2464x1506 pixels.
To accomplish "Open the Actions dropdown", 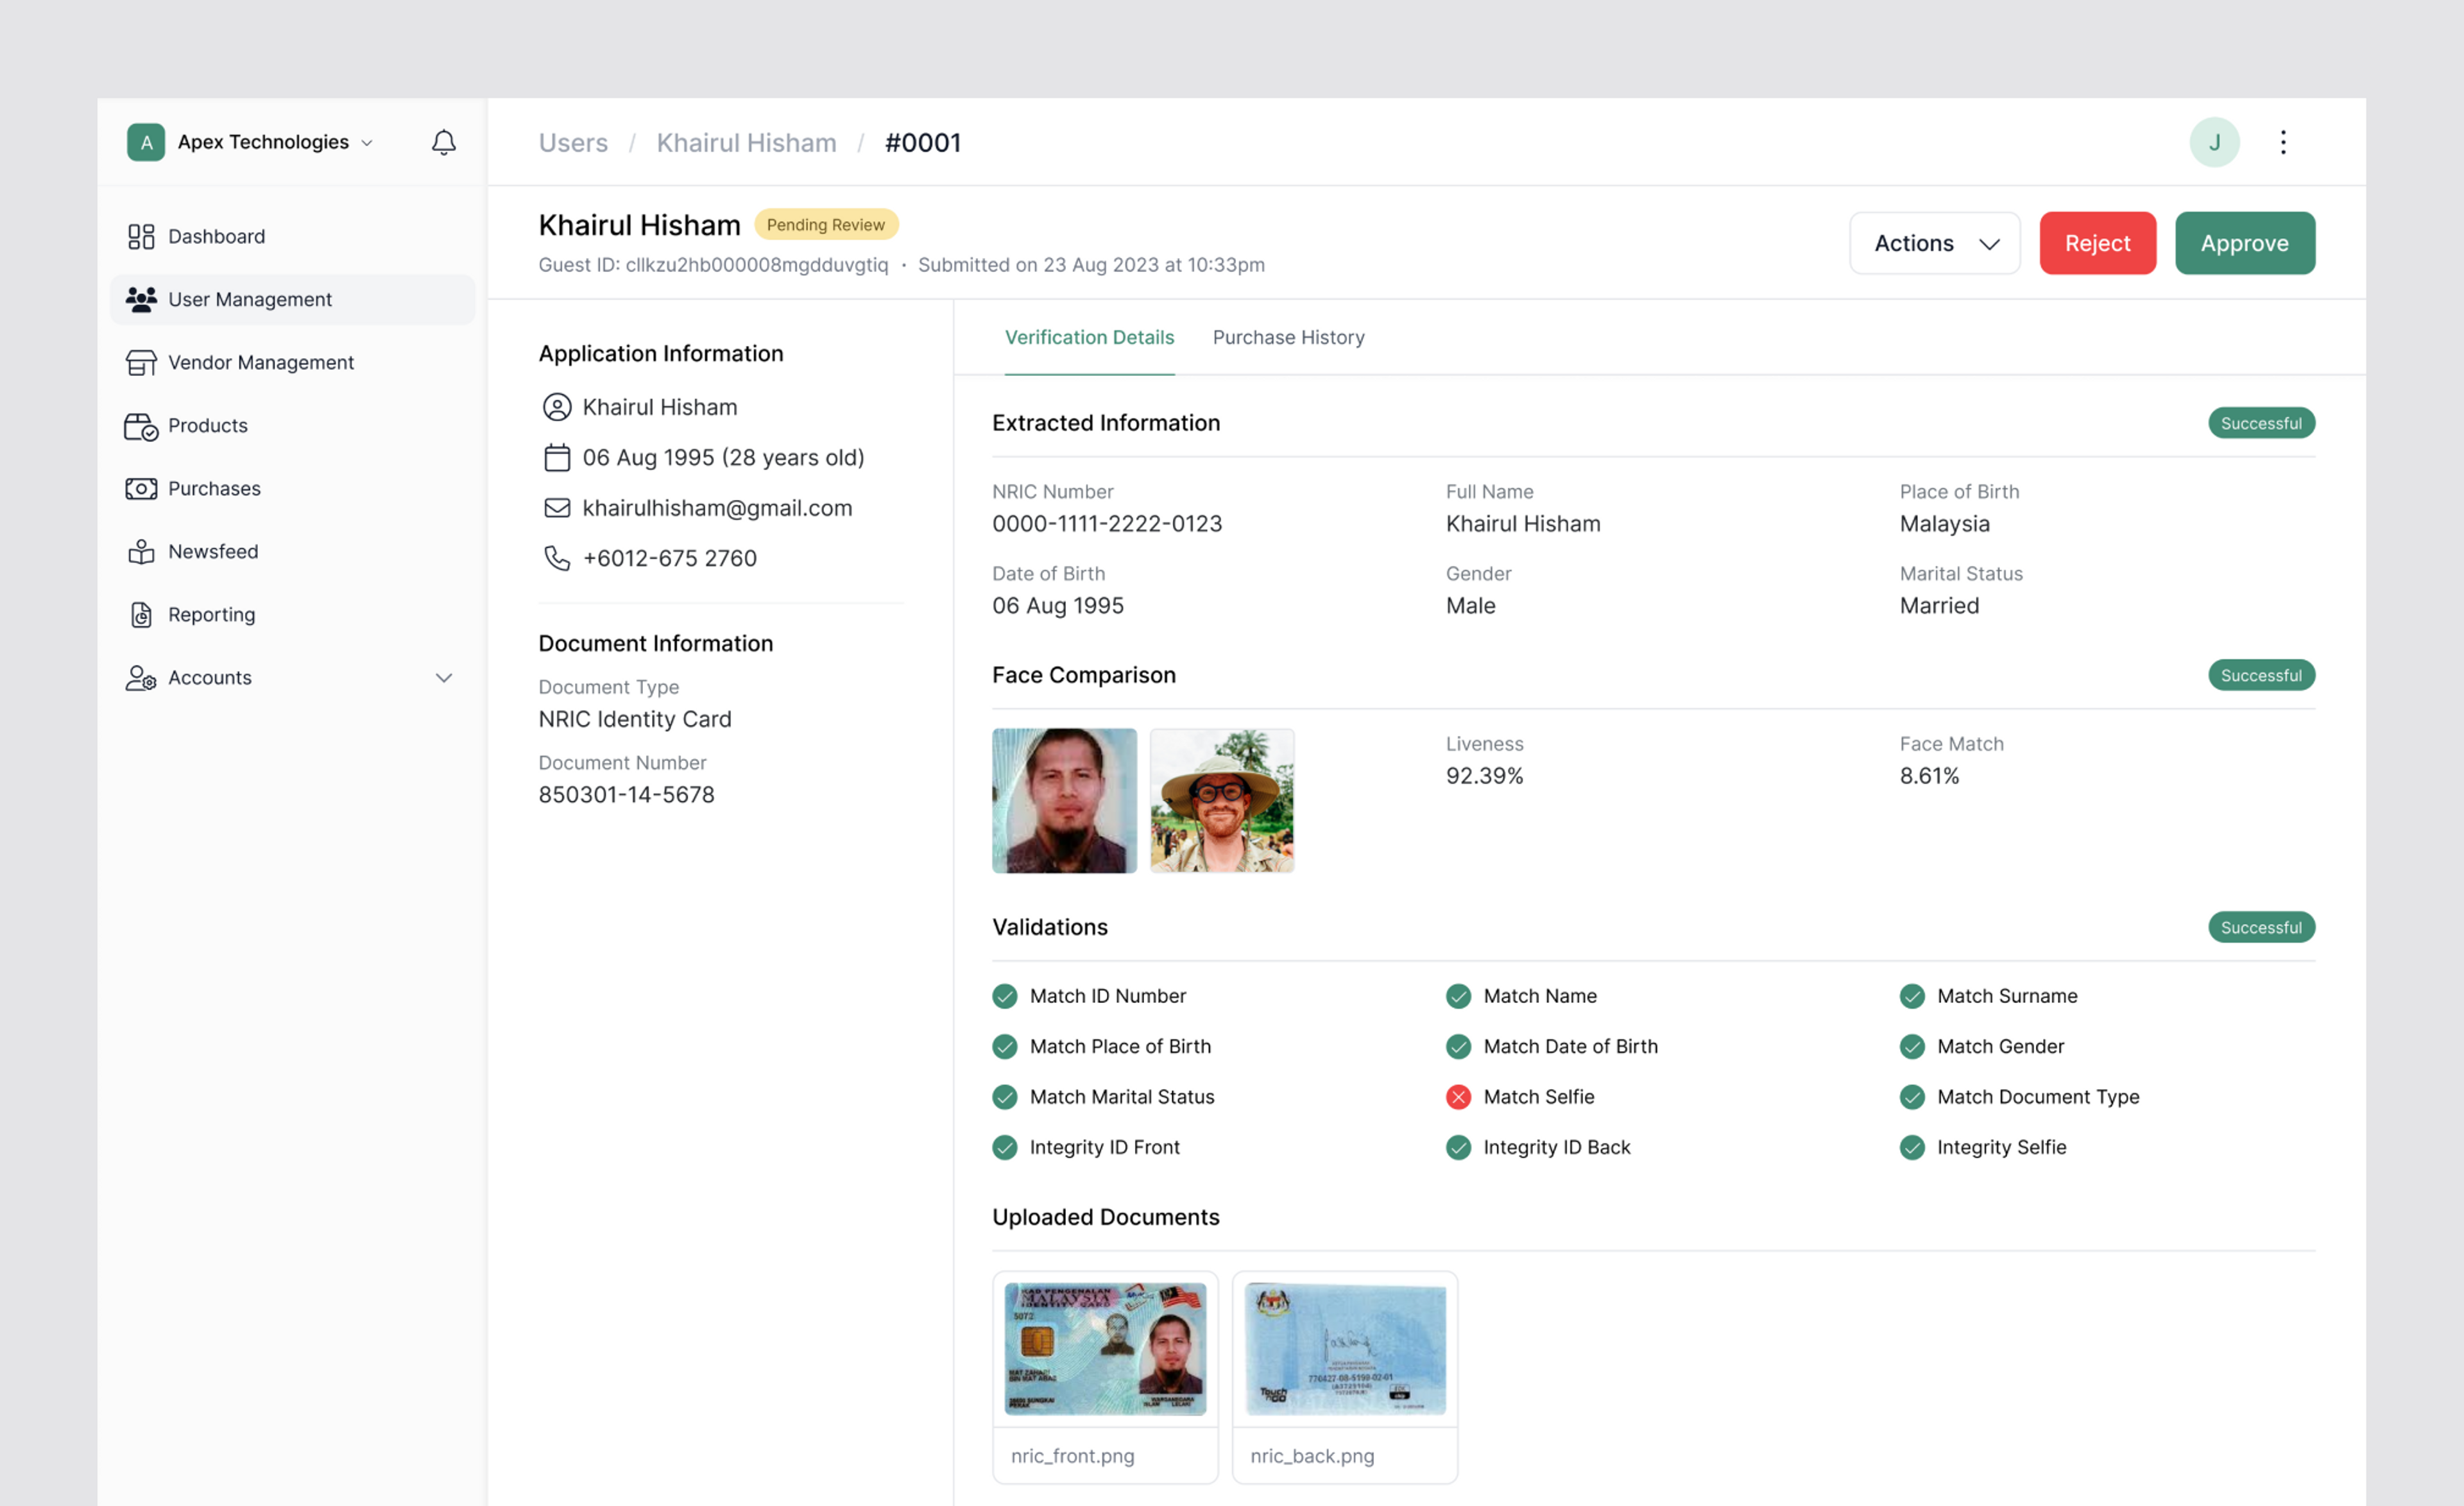I will pyautogui.click(x=1934, y=243).
